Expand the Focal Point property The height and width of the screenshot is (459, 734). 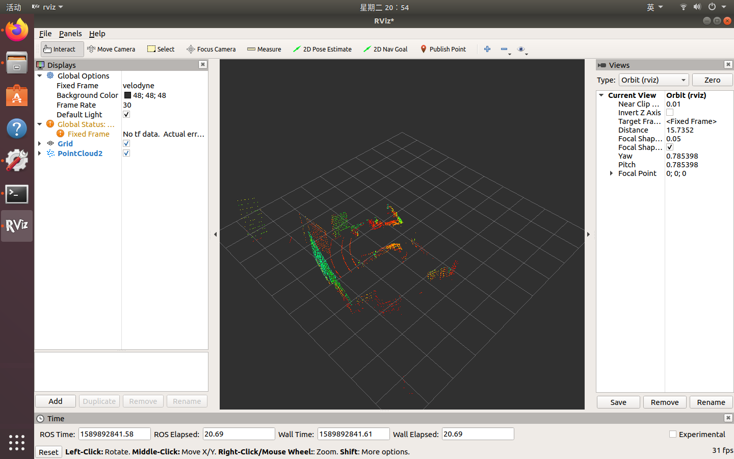coord(612,173)
